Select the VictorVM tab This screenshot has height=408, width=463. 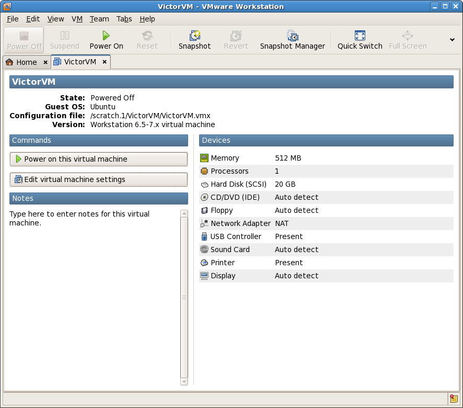tap(79, 62)
